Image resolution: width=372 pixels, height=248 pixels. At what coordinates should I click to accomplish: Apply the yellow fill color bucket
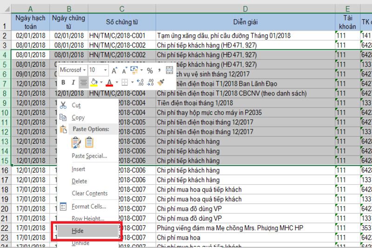pyautogui.click(x=93, y=83)
